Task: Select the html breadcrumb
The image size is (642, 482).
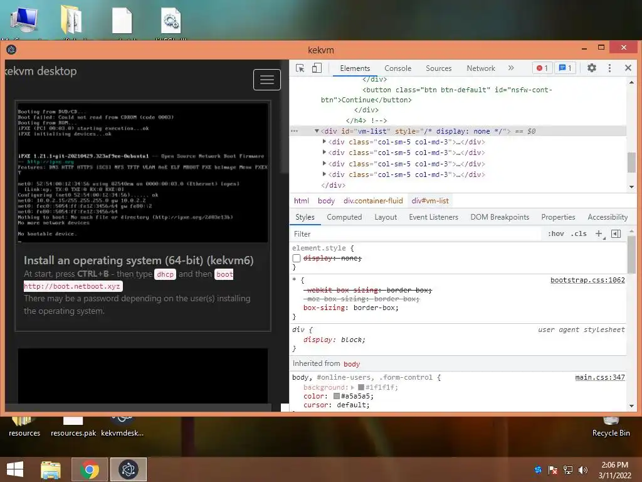Action: 302,201
